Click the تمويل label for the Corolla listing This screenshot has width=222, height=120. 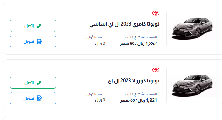click(x=29, y=98)
